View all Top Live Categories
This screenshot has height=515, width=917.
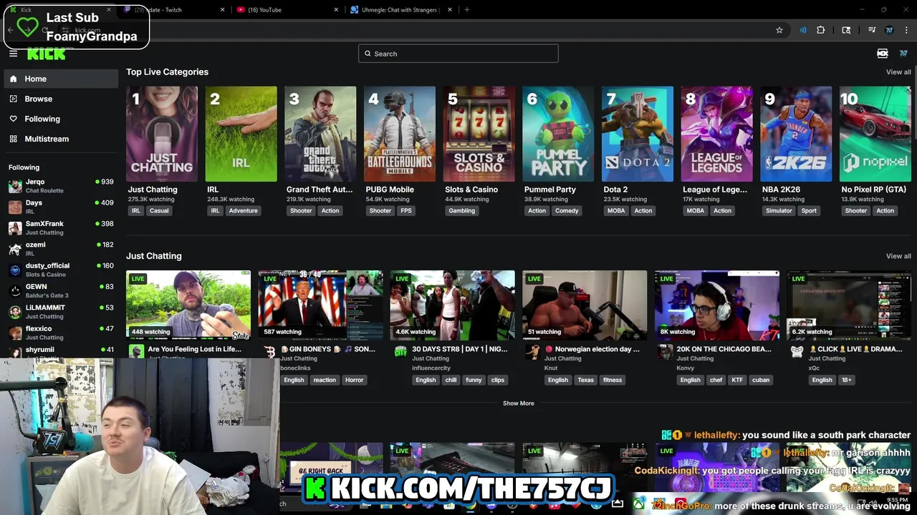coord(898,72)
